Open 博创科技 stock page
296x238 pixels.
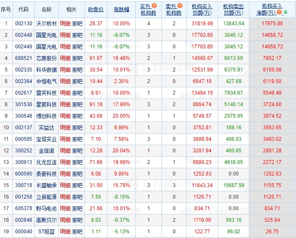click(x=46, y=116)
